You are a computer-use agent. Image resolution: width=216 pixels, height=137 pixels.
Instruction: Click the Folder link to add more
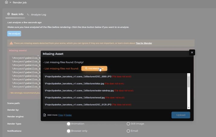(x=69, y=115)
